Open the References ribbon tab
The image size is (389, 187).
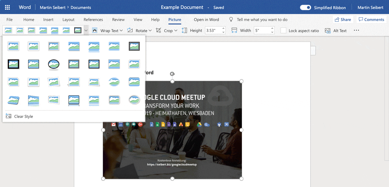(x=93, y=19)
